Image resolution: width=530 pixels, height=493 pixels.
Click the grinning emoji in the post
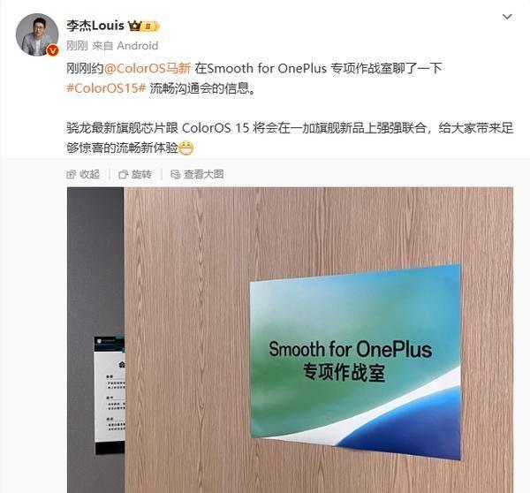pos(185,148)
